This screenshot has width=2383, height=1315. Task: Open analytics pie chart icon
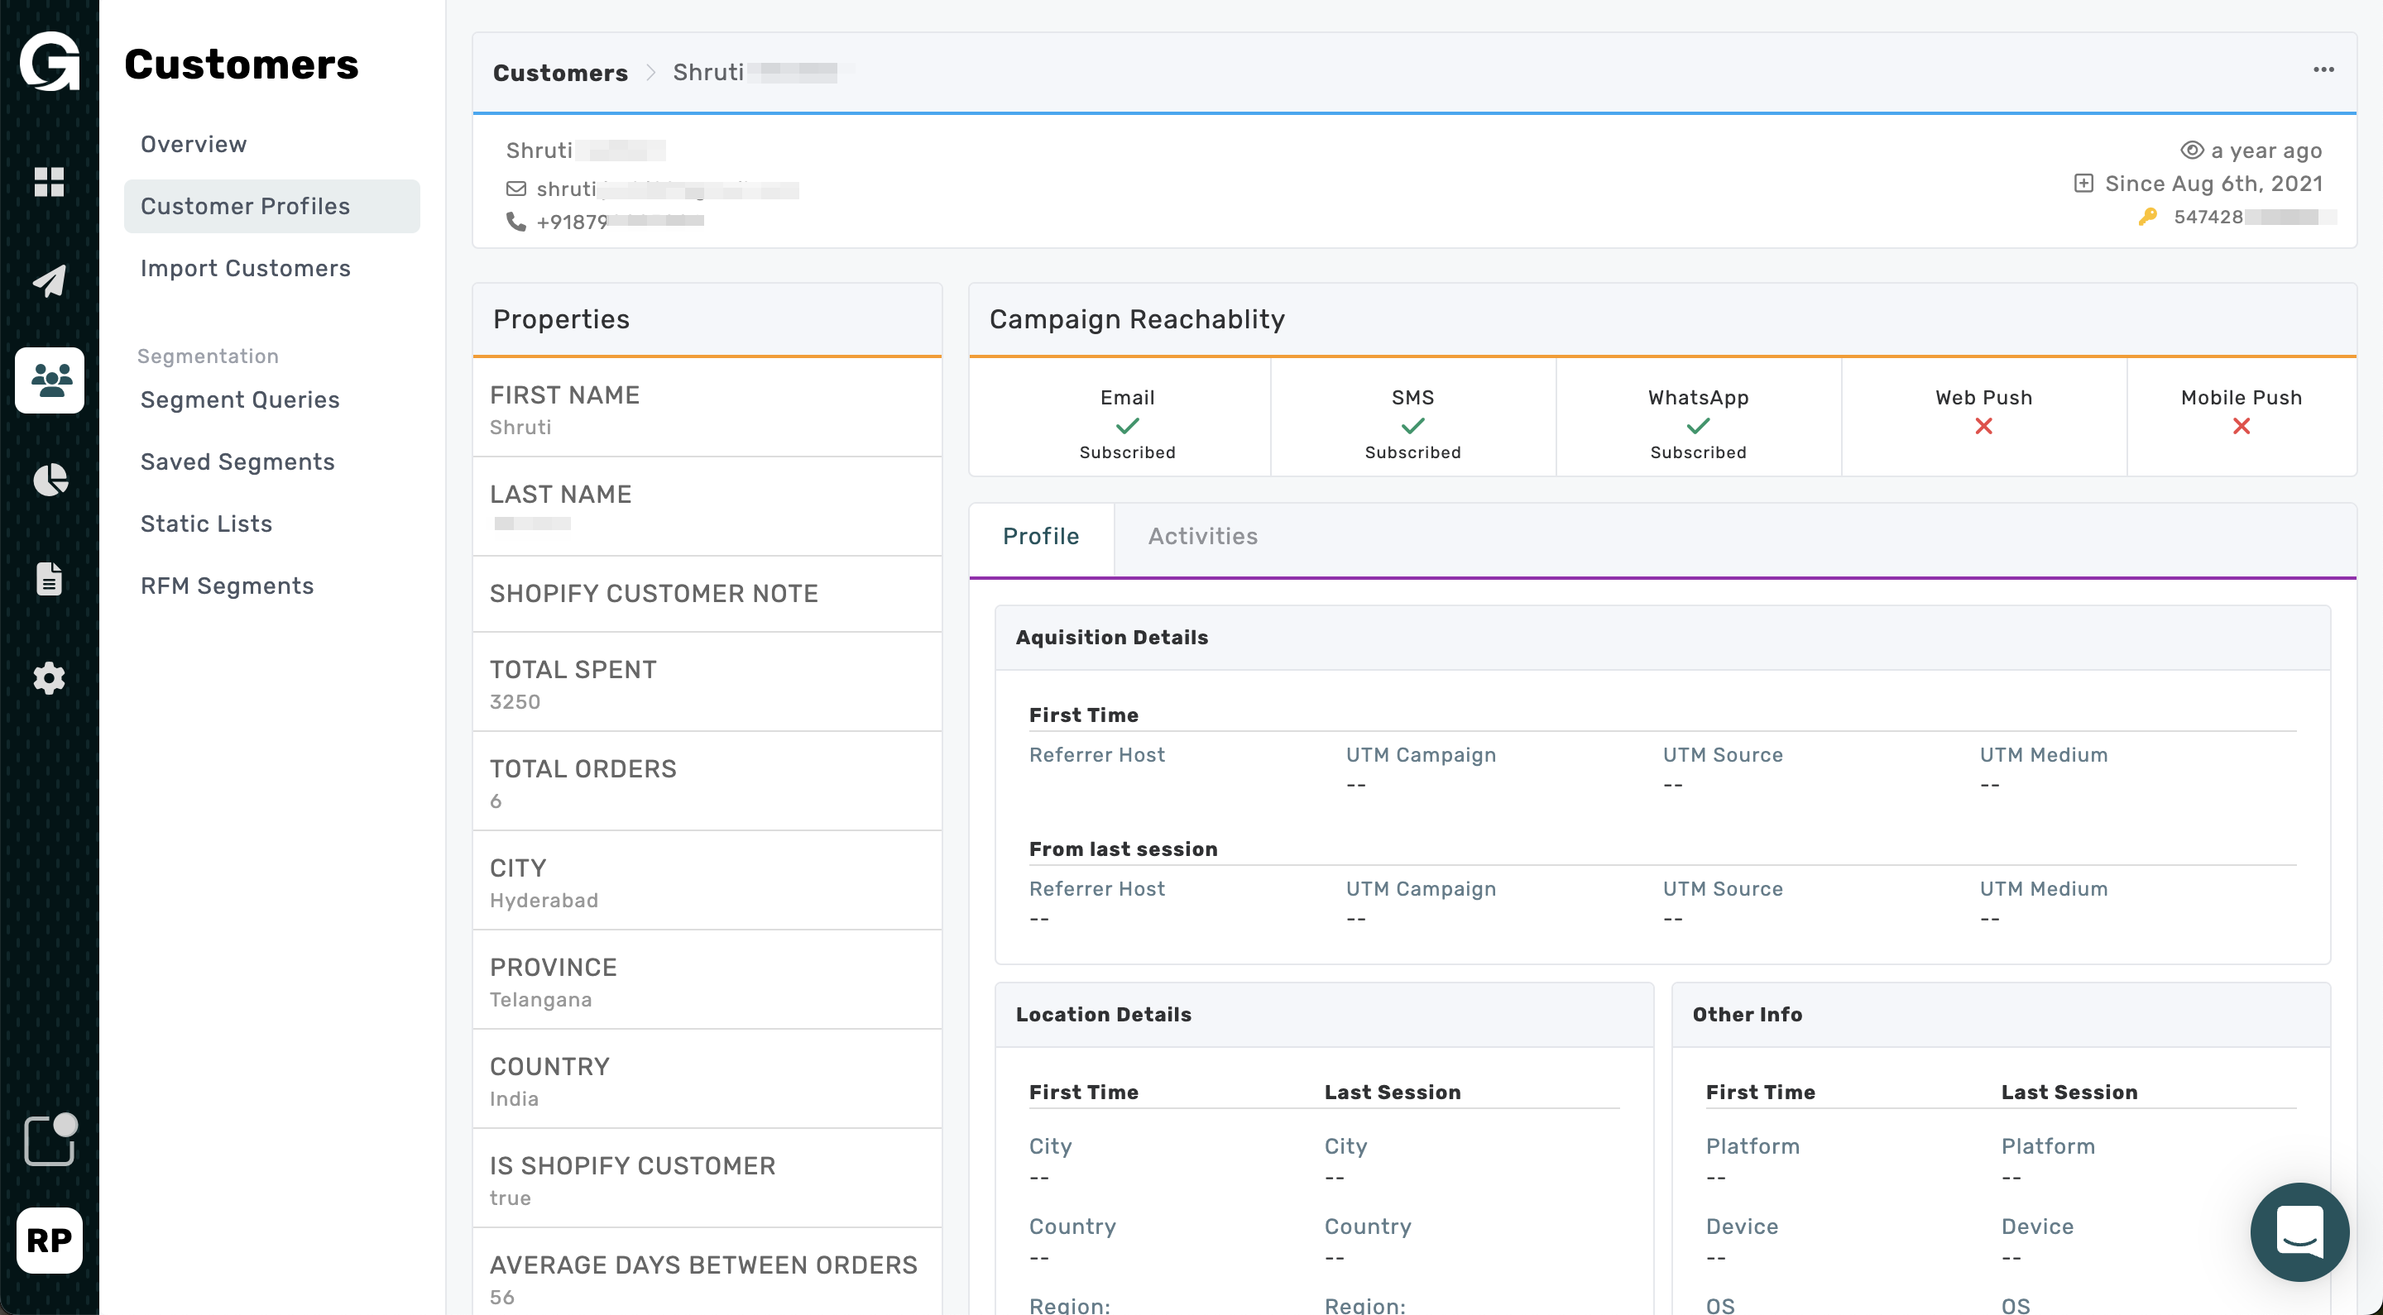coord(50,480)
